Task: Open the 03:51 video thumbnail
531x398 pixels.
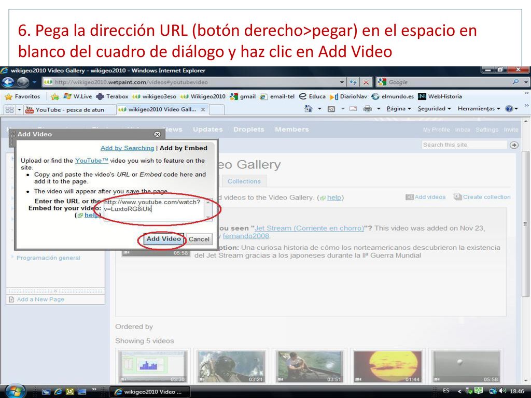Action: 309,366
